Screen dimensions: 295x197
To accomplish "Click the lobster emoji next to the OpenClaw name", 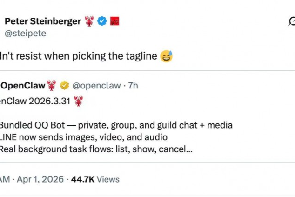I will [52, 85].
